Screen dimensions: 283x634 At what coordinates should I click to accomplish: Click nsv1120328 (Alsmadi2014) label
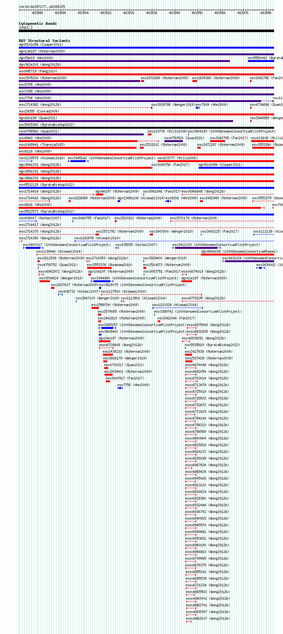tap(175, 305)
